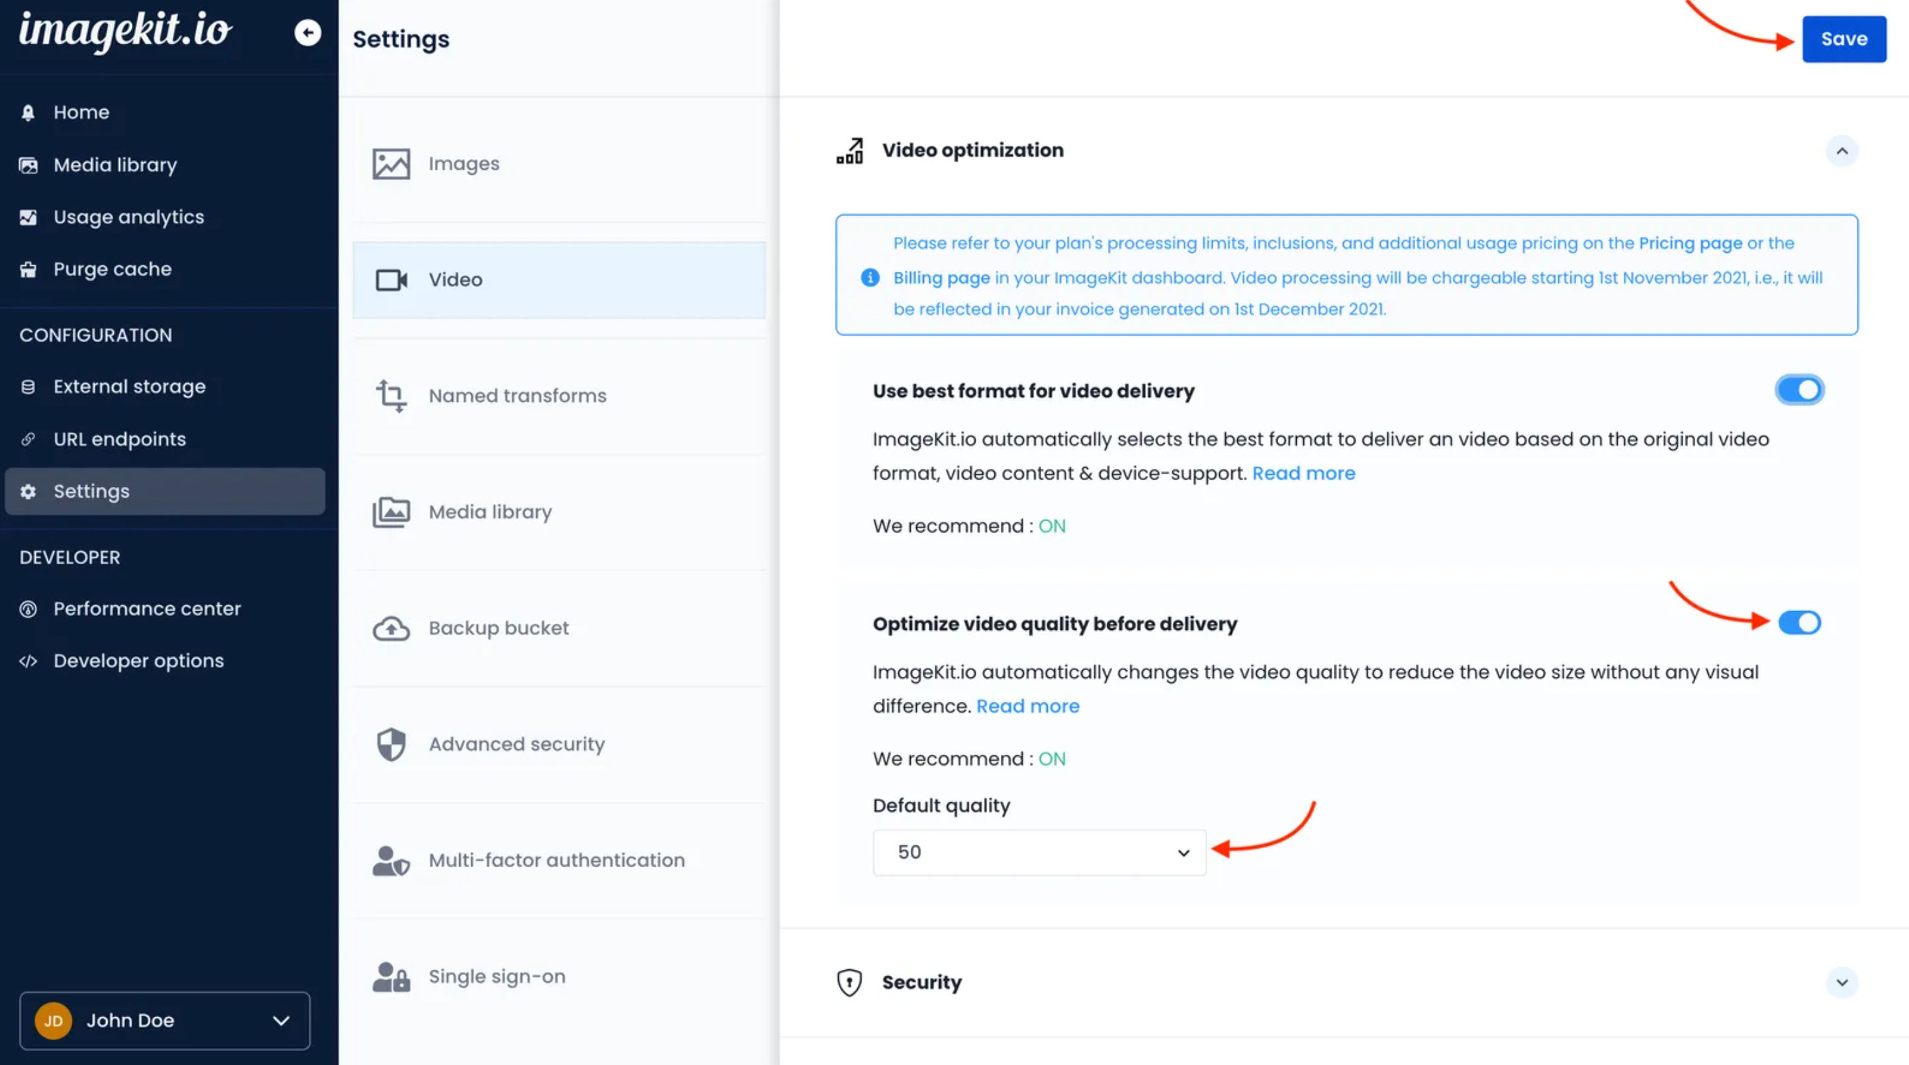This screenshot has height=1065, width=1909.
Task: Select the Usage analytics icon
Action: 28,217
